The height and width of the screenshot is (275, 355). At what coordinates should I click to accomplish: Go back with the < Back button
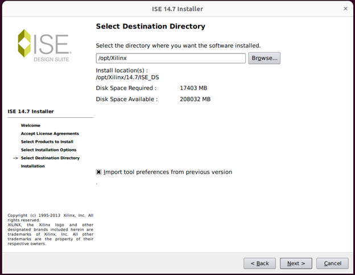259,264
